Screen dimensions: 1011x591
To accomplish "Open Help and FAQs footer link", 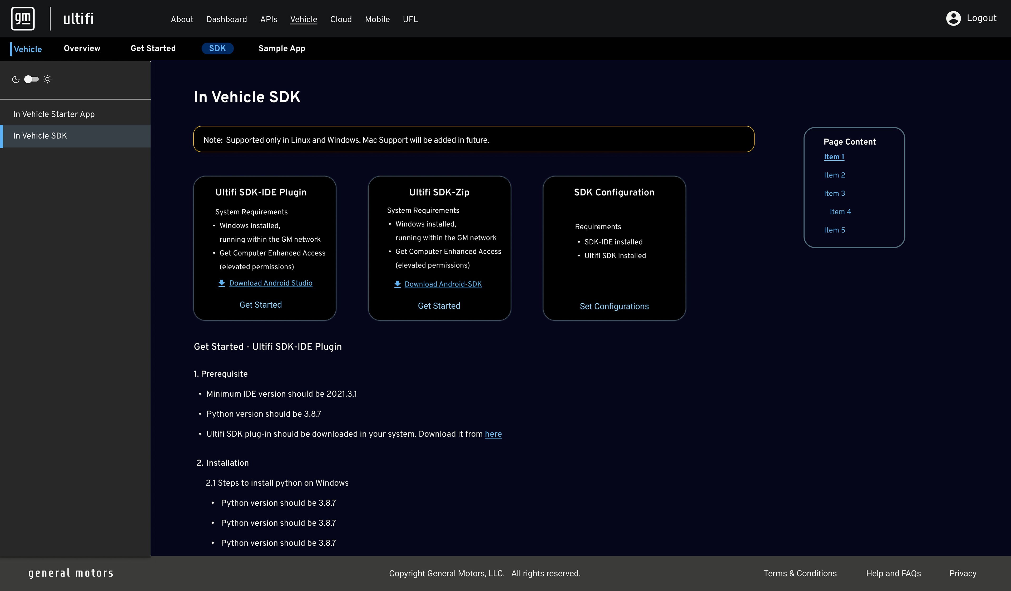I will click(x=894, y=573).
